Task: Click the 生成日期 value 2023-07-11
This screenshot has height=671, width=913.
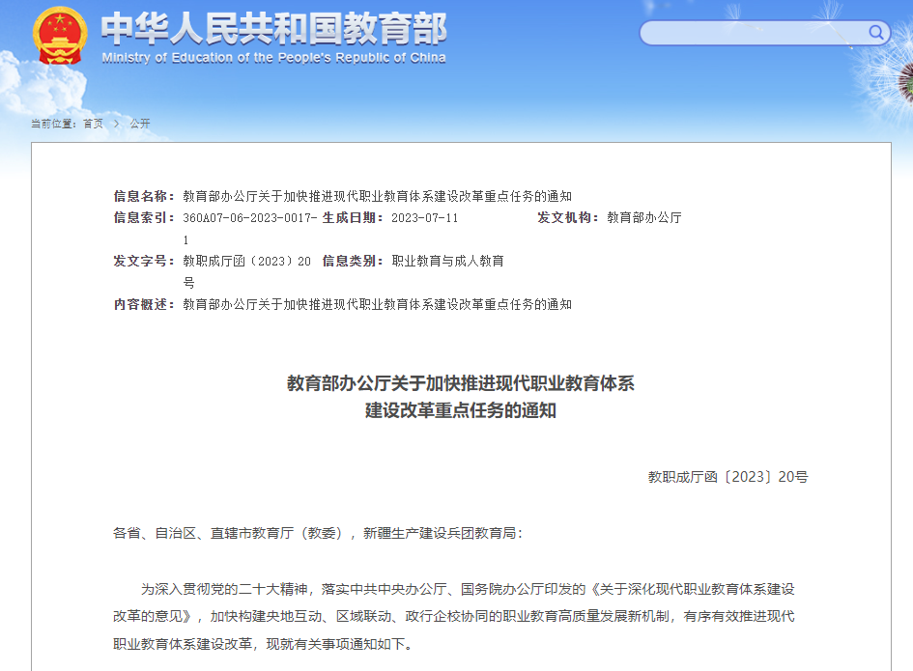Action: [424, 218]
